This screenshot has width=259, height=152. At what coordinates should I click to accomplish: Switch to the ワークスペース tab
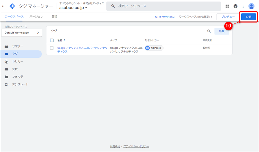(14, 17)
